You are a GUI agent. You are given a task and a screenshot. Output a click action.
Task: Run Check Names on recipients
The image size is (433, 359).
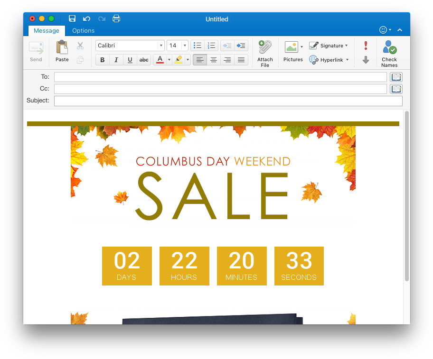(x=389, y=52)
